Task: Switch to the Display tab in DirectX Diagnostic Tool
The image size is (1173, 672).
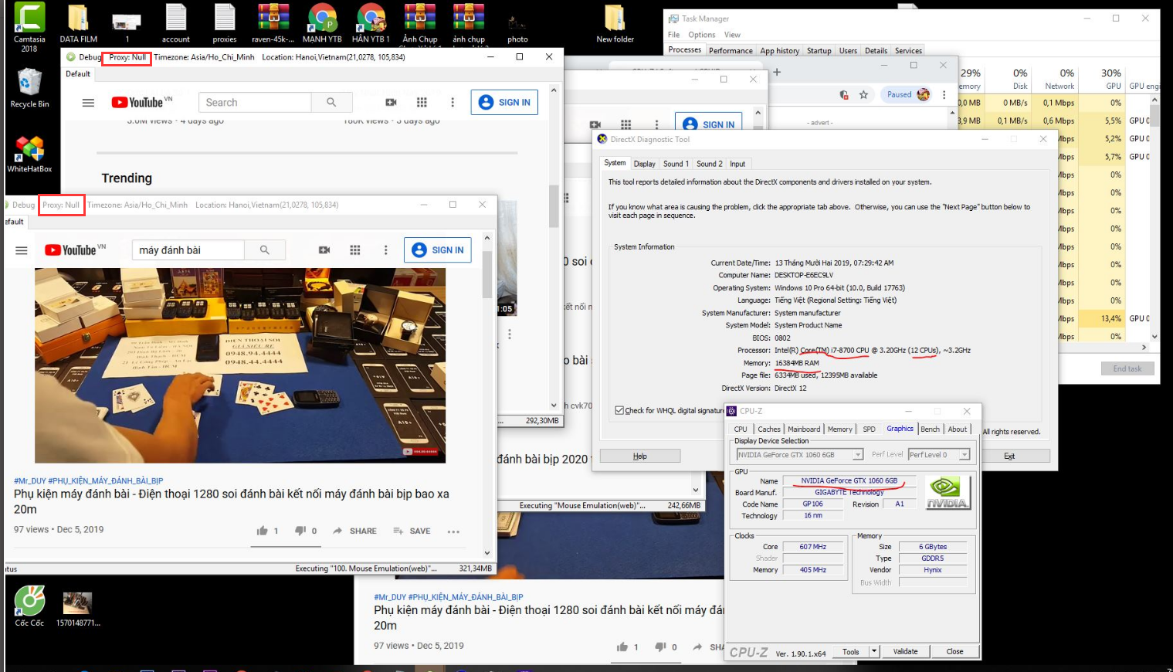Action: coord(644,164)
